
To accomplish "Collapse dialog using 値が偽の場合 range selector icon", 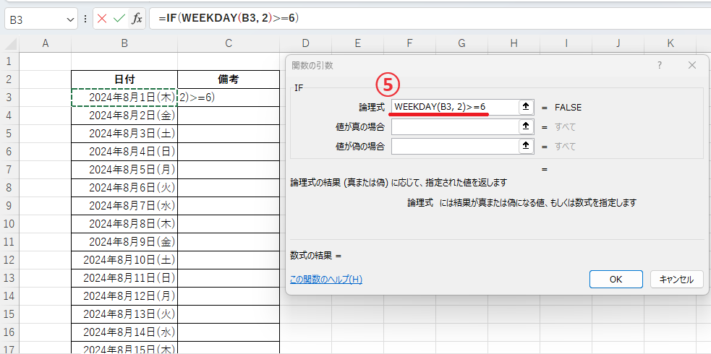I will (x=526, y=146).
